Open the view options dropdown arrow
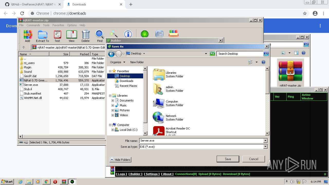Screen dimensions: 329x185 point(257,62)
